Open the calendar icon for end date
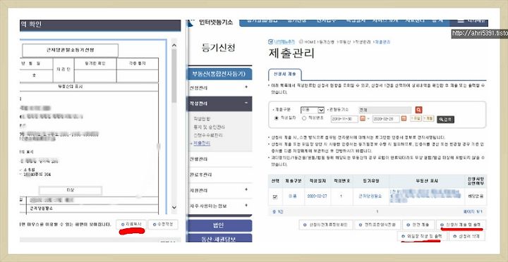 tap(404, 119)
